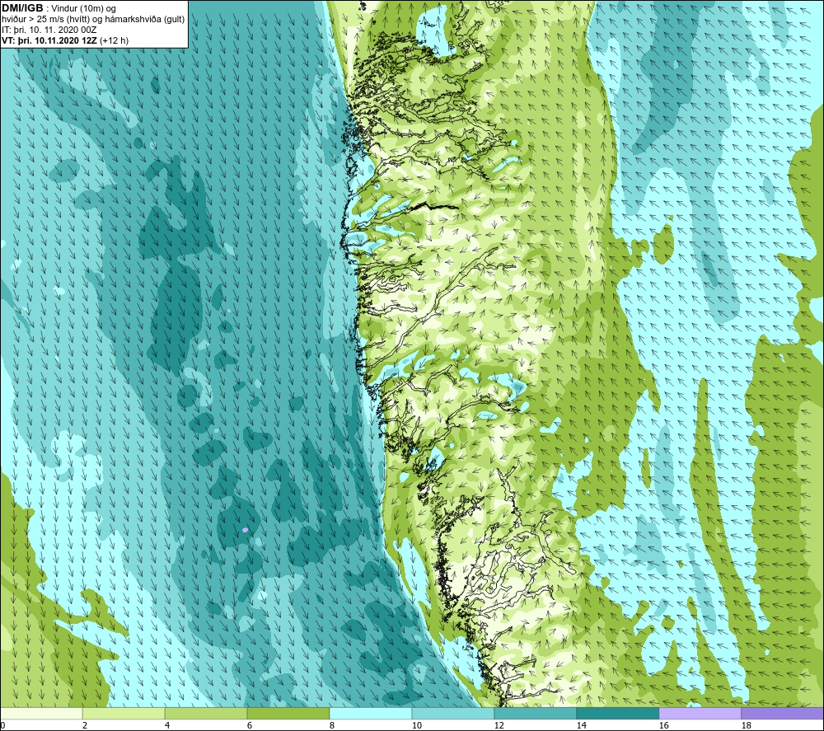This screenshot has width=824, height=731.
Task: Click the 8–10 m/s light cyan legend swatch
Action: pyautogui.click(x=371, y=714)
